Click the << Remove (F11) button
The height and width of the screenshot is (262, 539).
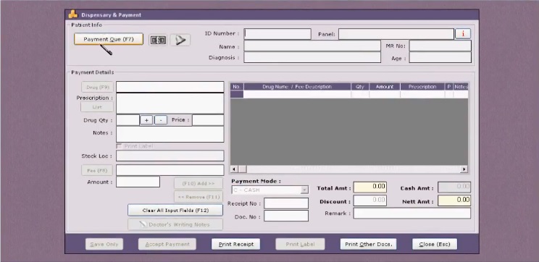[x=199, y=197]
